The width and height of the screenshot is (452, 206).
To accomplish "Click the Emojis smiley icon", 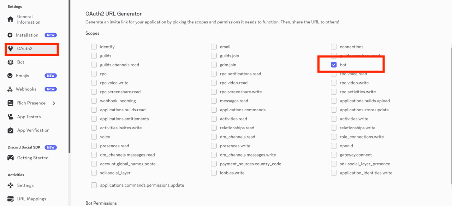I will click(10, 76).
